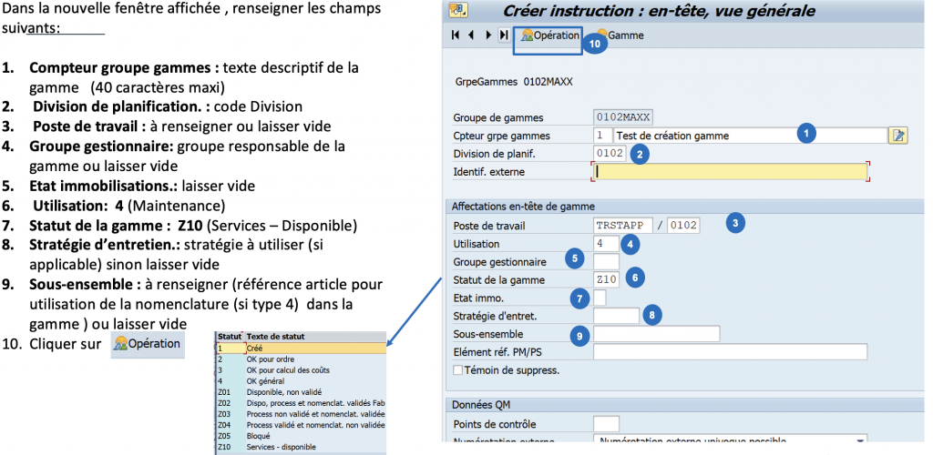Click the SAP window icon in title bar

(x=458, y=11)
